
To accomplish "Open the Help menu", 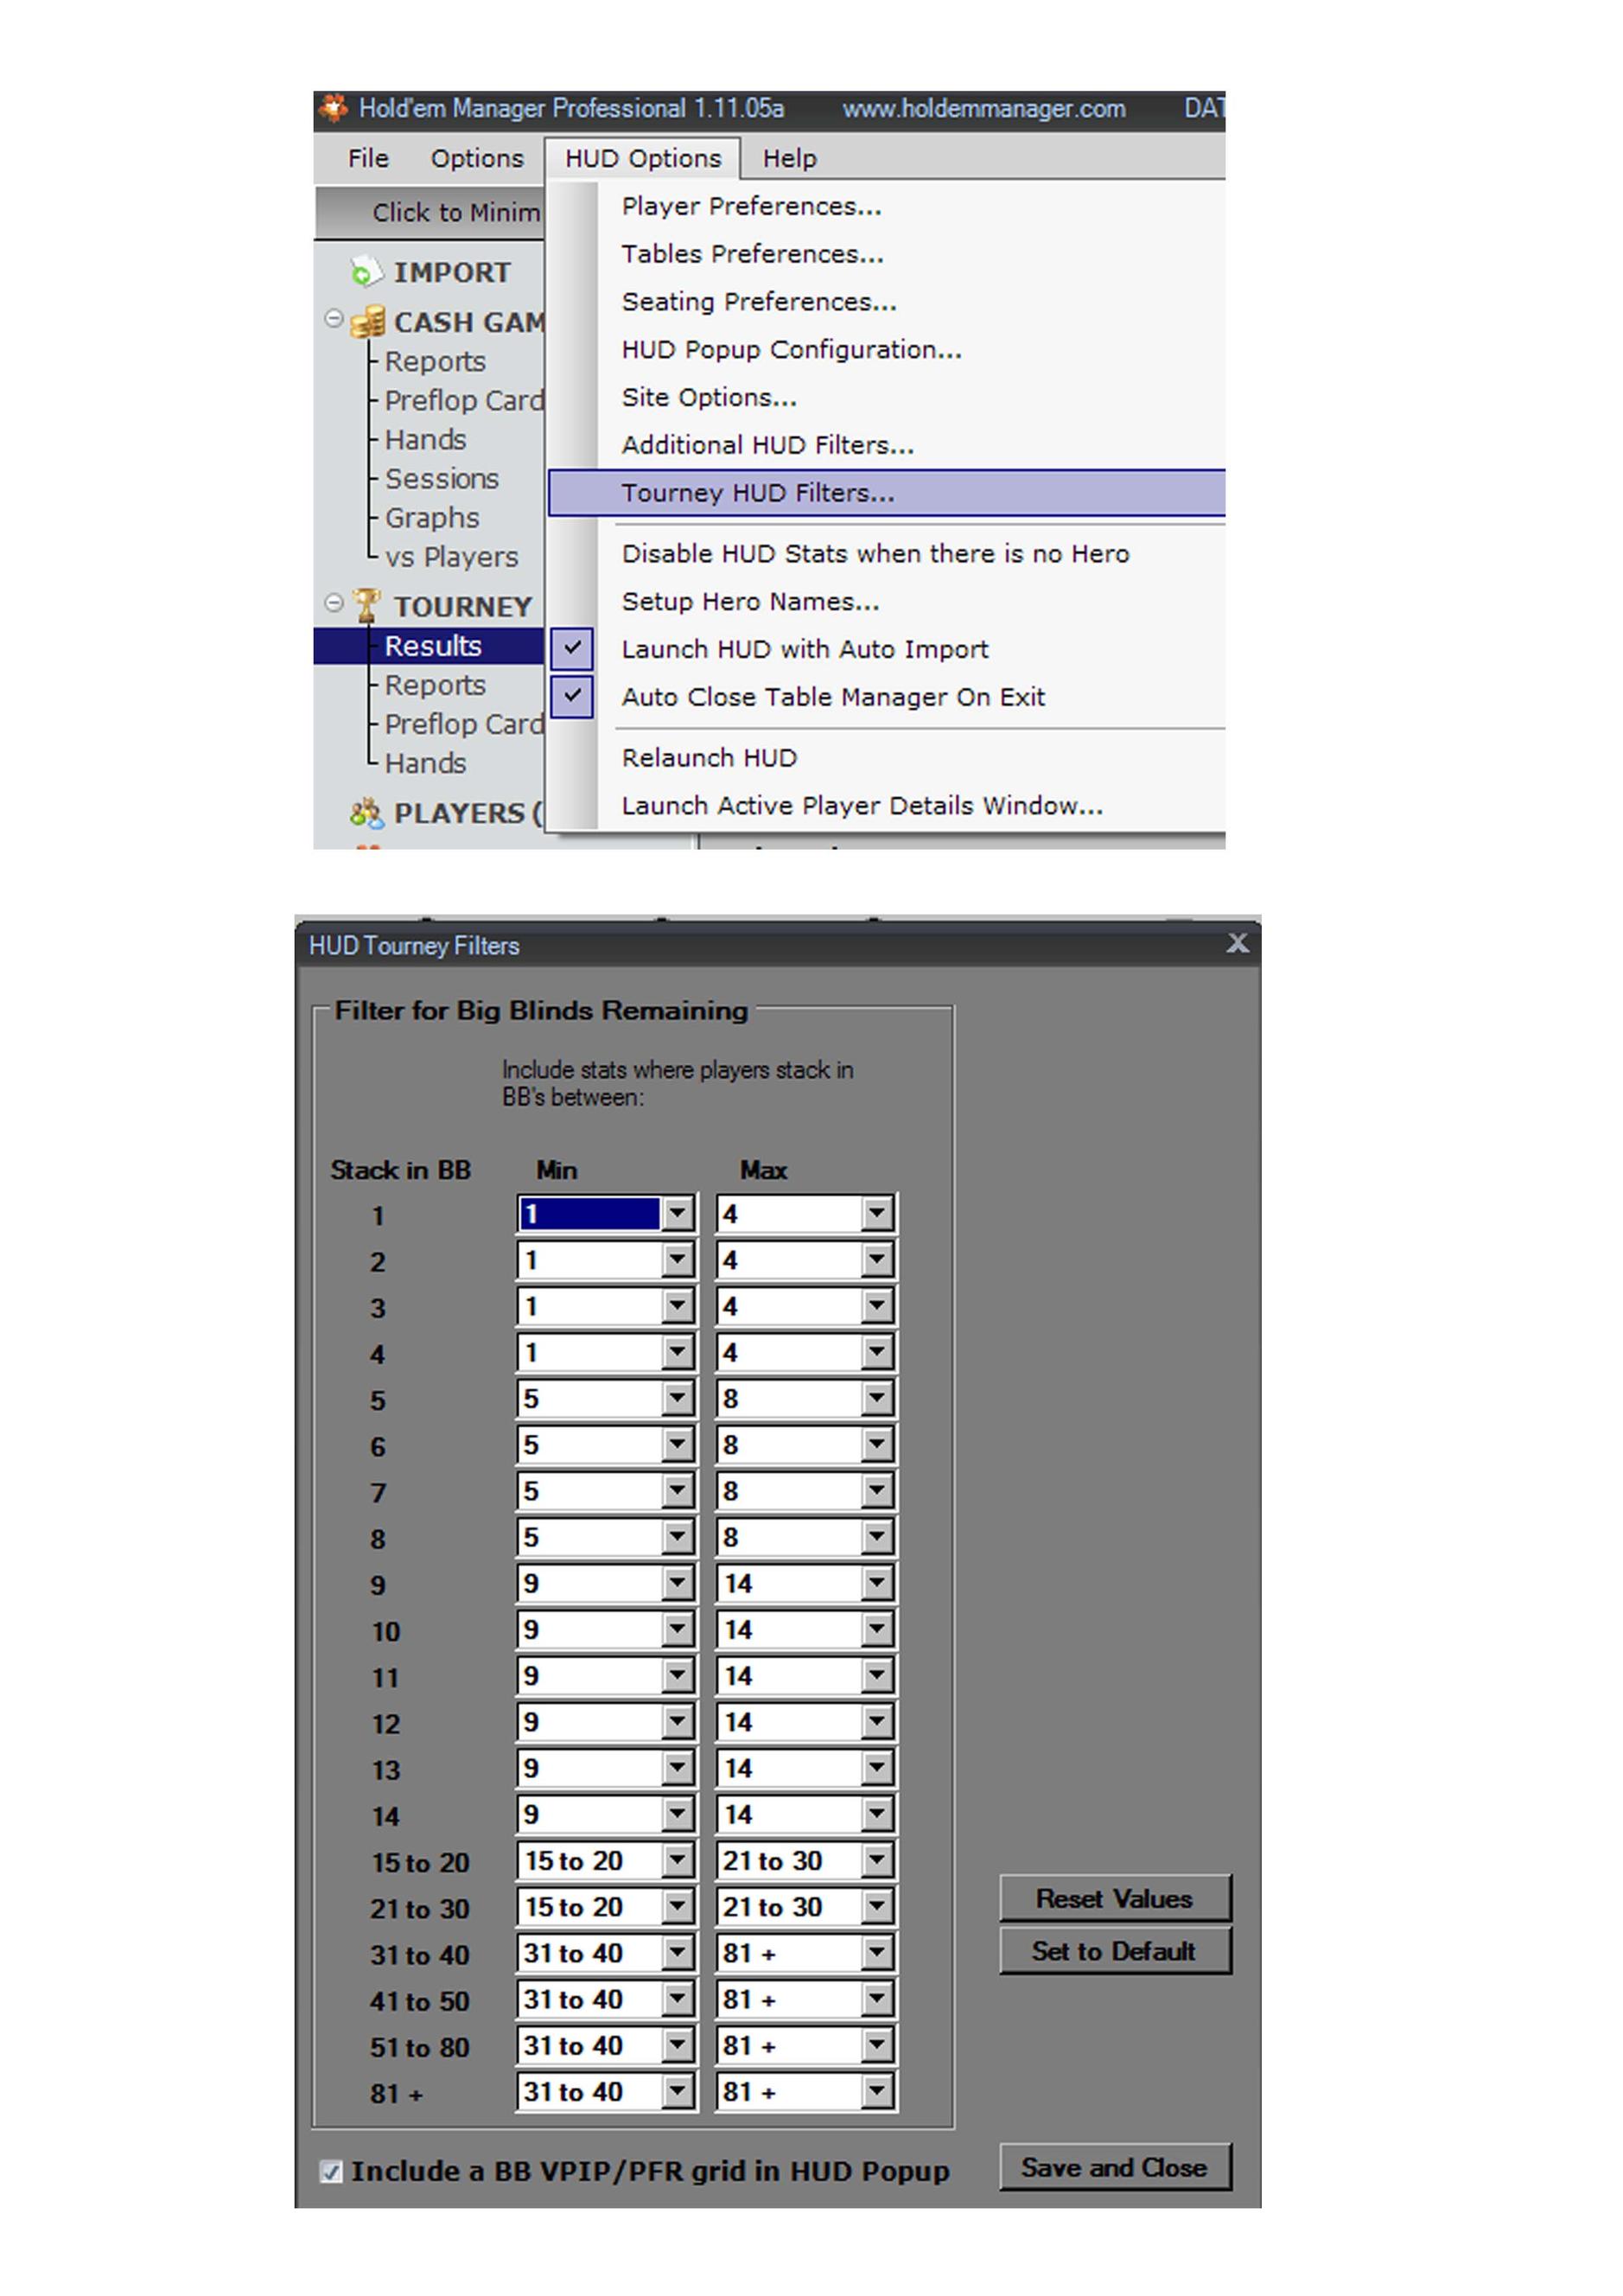I will (x=789, y=158).
